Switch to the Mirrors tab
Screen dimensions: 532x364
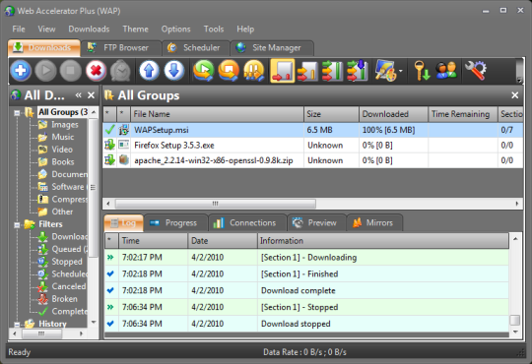[x=374, y=223]
